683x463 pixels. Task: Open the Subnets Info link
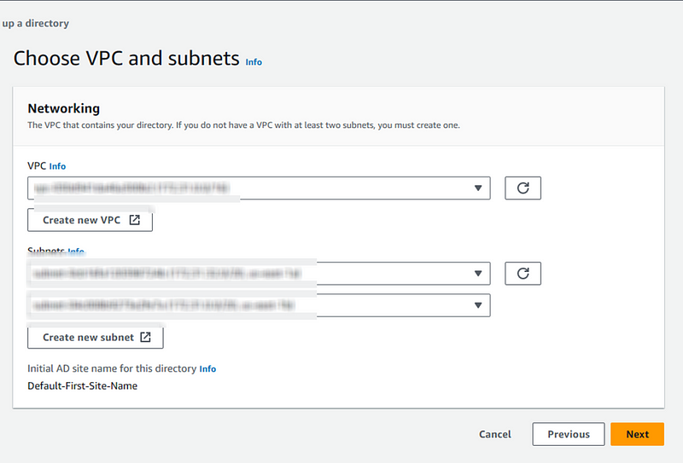click(x=76, y=251)
